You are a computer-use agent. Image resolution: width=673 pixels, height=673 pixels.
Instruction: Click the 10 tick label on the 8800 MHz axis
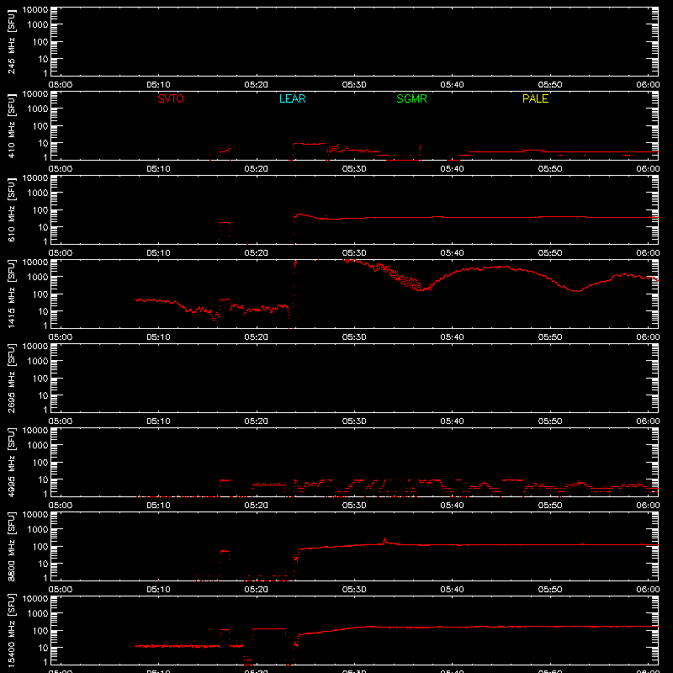coord(43,564)
